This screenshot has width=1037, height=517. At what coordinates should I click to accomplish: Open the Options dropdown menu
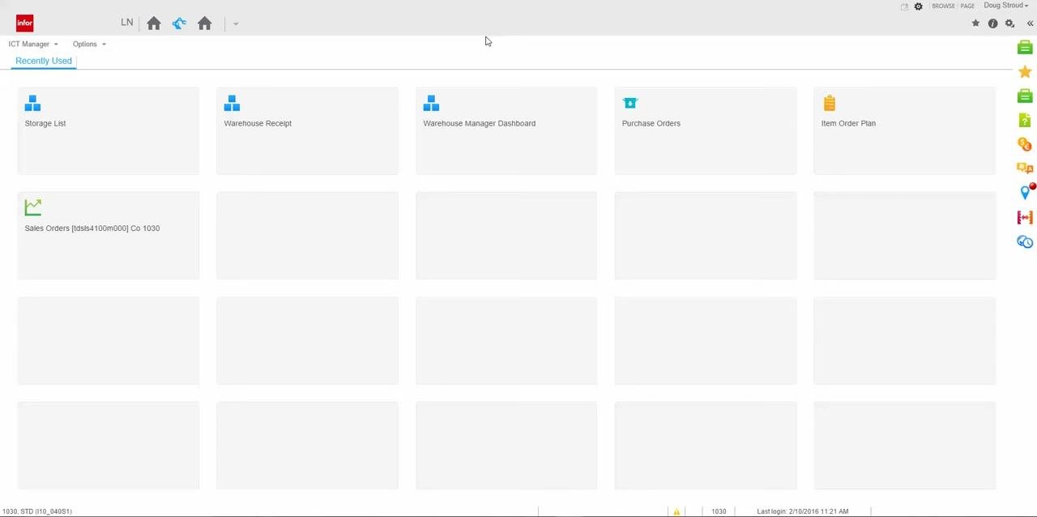pyautogui.click(x=89, y=44)
